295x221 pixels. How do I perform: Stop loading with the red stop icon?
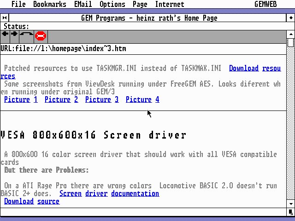(41, 36)
